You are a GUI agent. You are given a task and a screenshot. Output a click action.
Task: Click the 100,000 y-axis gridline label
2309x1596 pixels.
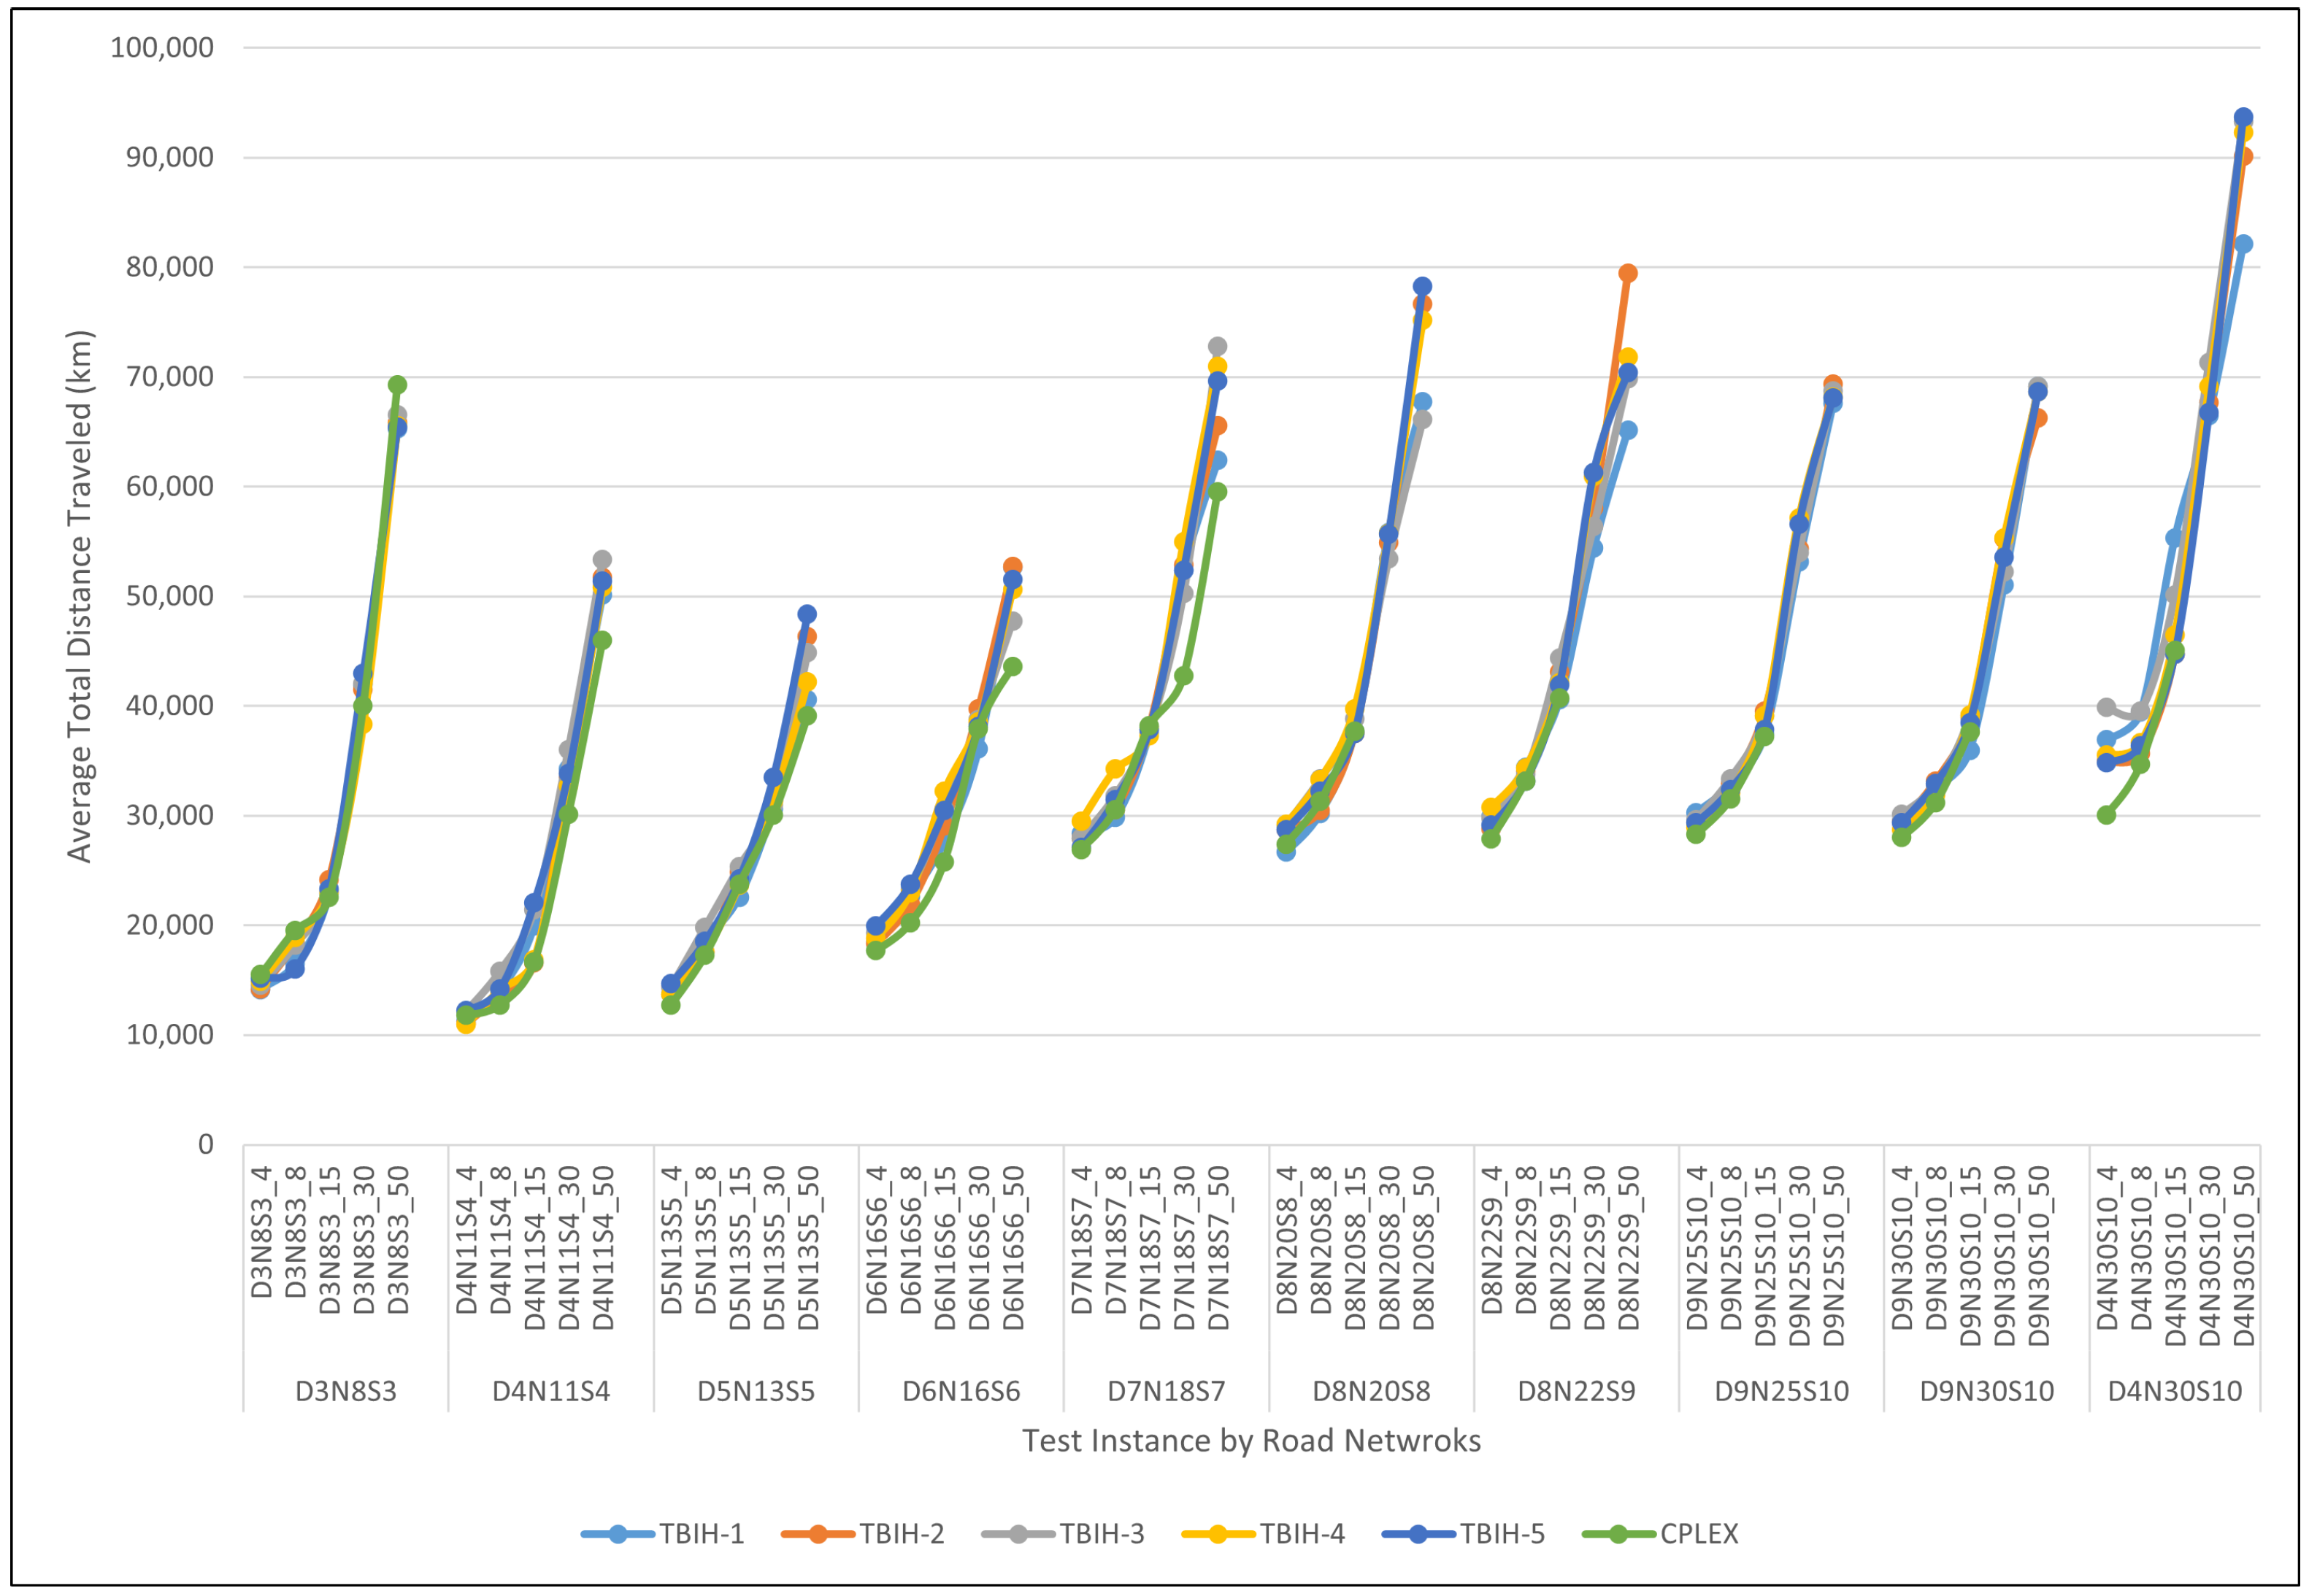(x=162, y=47)
